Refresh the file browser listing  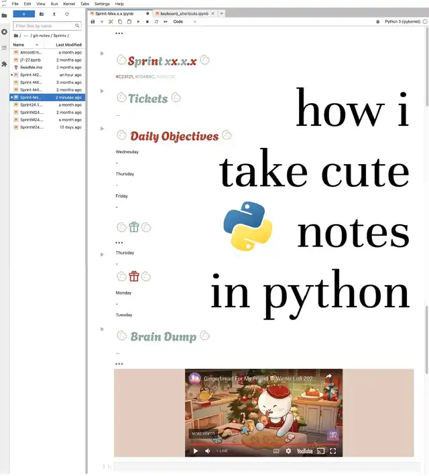tap(67, 13)
